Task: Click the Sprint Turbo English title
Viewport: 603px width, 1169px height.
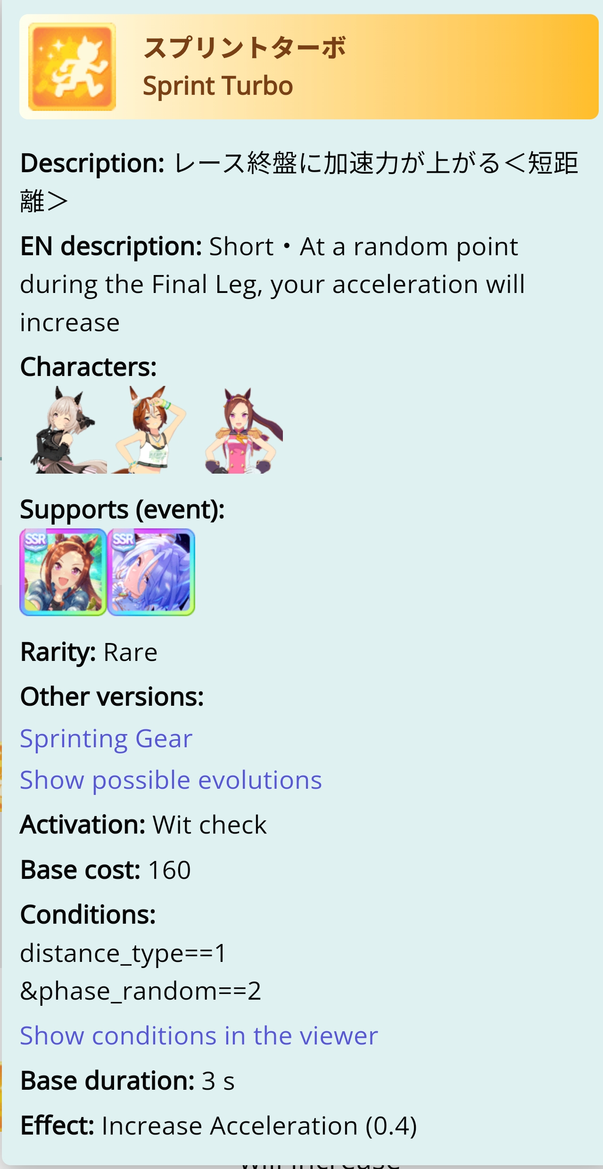Action: (x=218, y=86)
